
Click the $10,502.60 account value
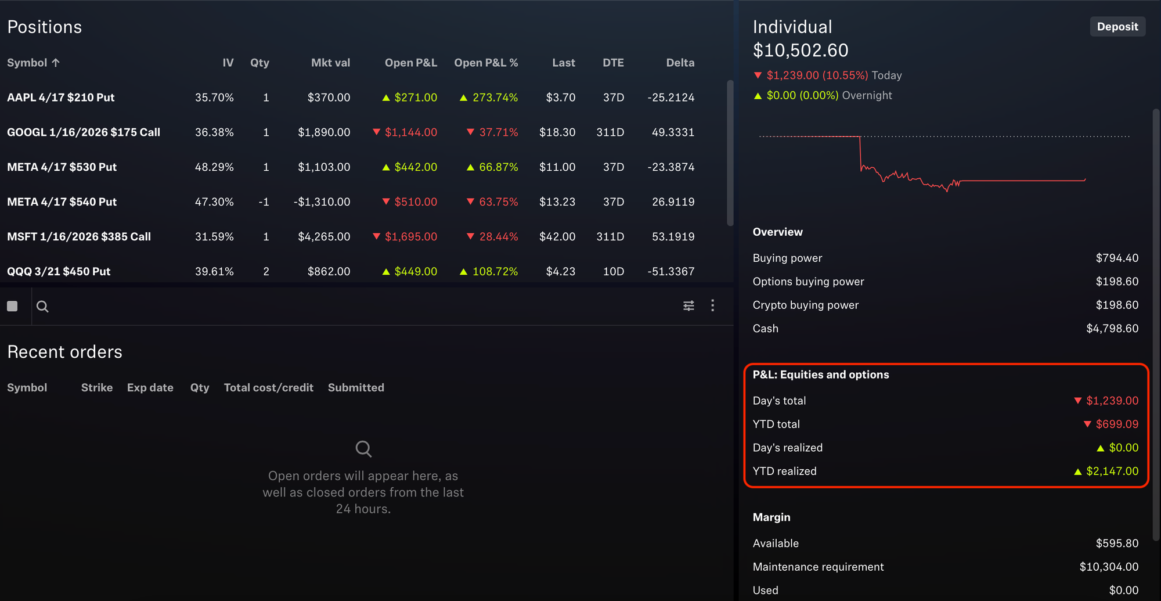(x=801, y=51)
